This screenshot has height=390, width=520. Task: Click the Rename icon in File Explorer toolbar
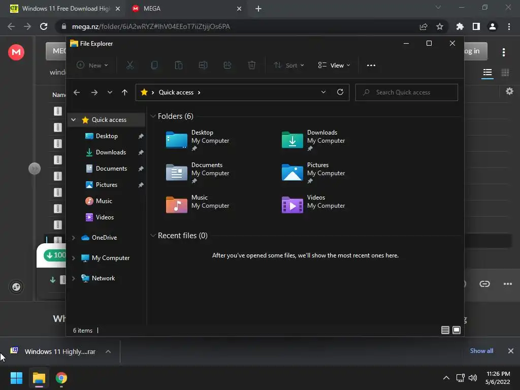[203, 66]
